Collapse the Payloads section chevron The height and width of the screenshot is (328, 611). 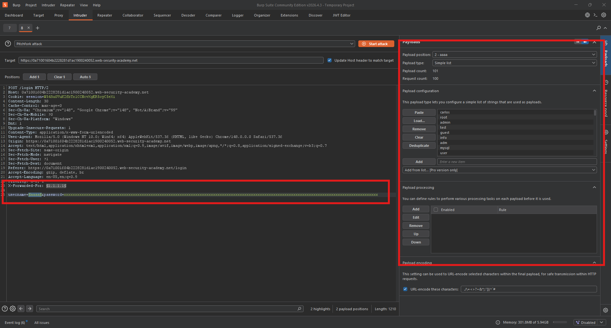594,42
